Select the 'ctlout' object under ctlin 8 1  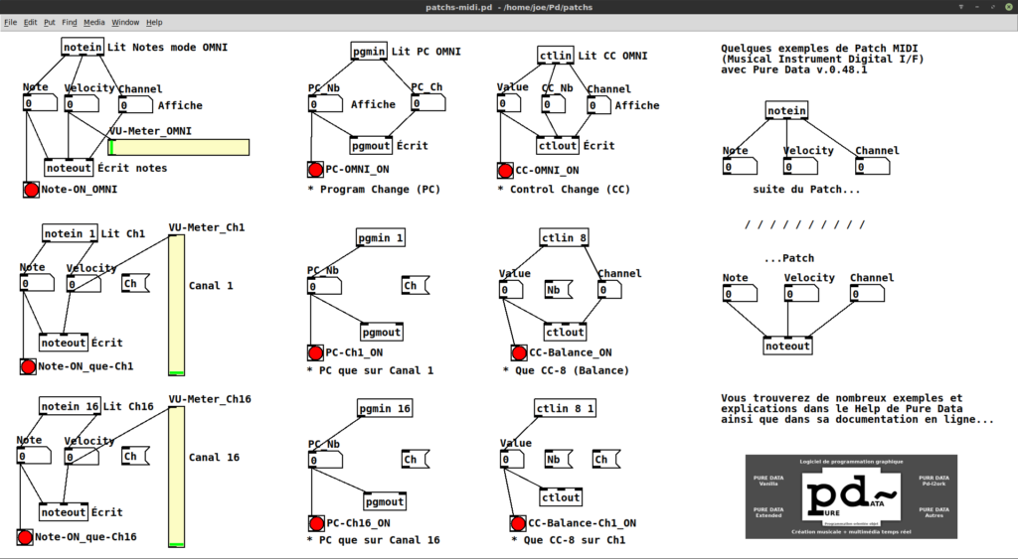pyautogui.click(x=561, y=497)
